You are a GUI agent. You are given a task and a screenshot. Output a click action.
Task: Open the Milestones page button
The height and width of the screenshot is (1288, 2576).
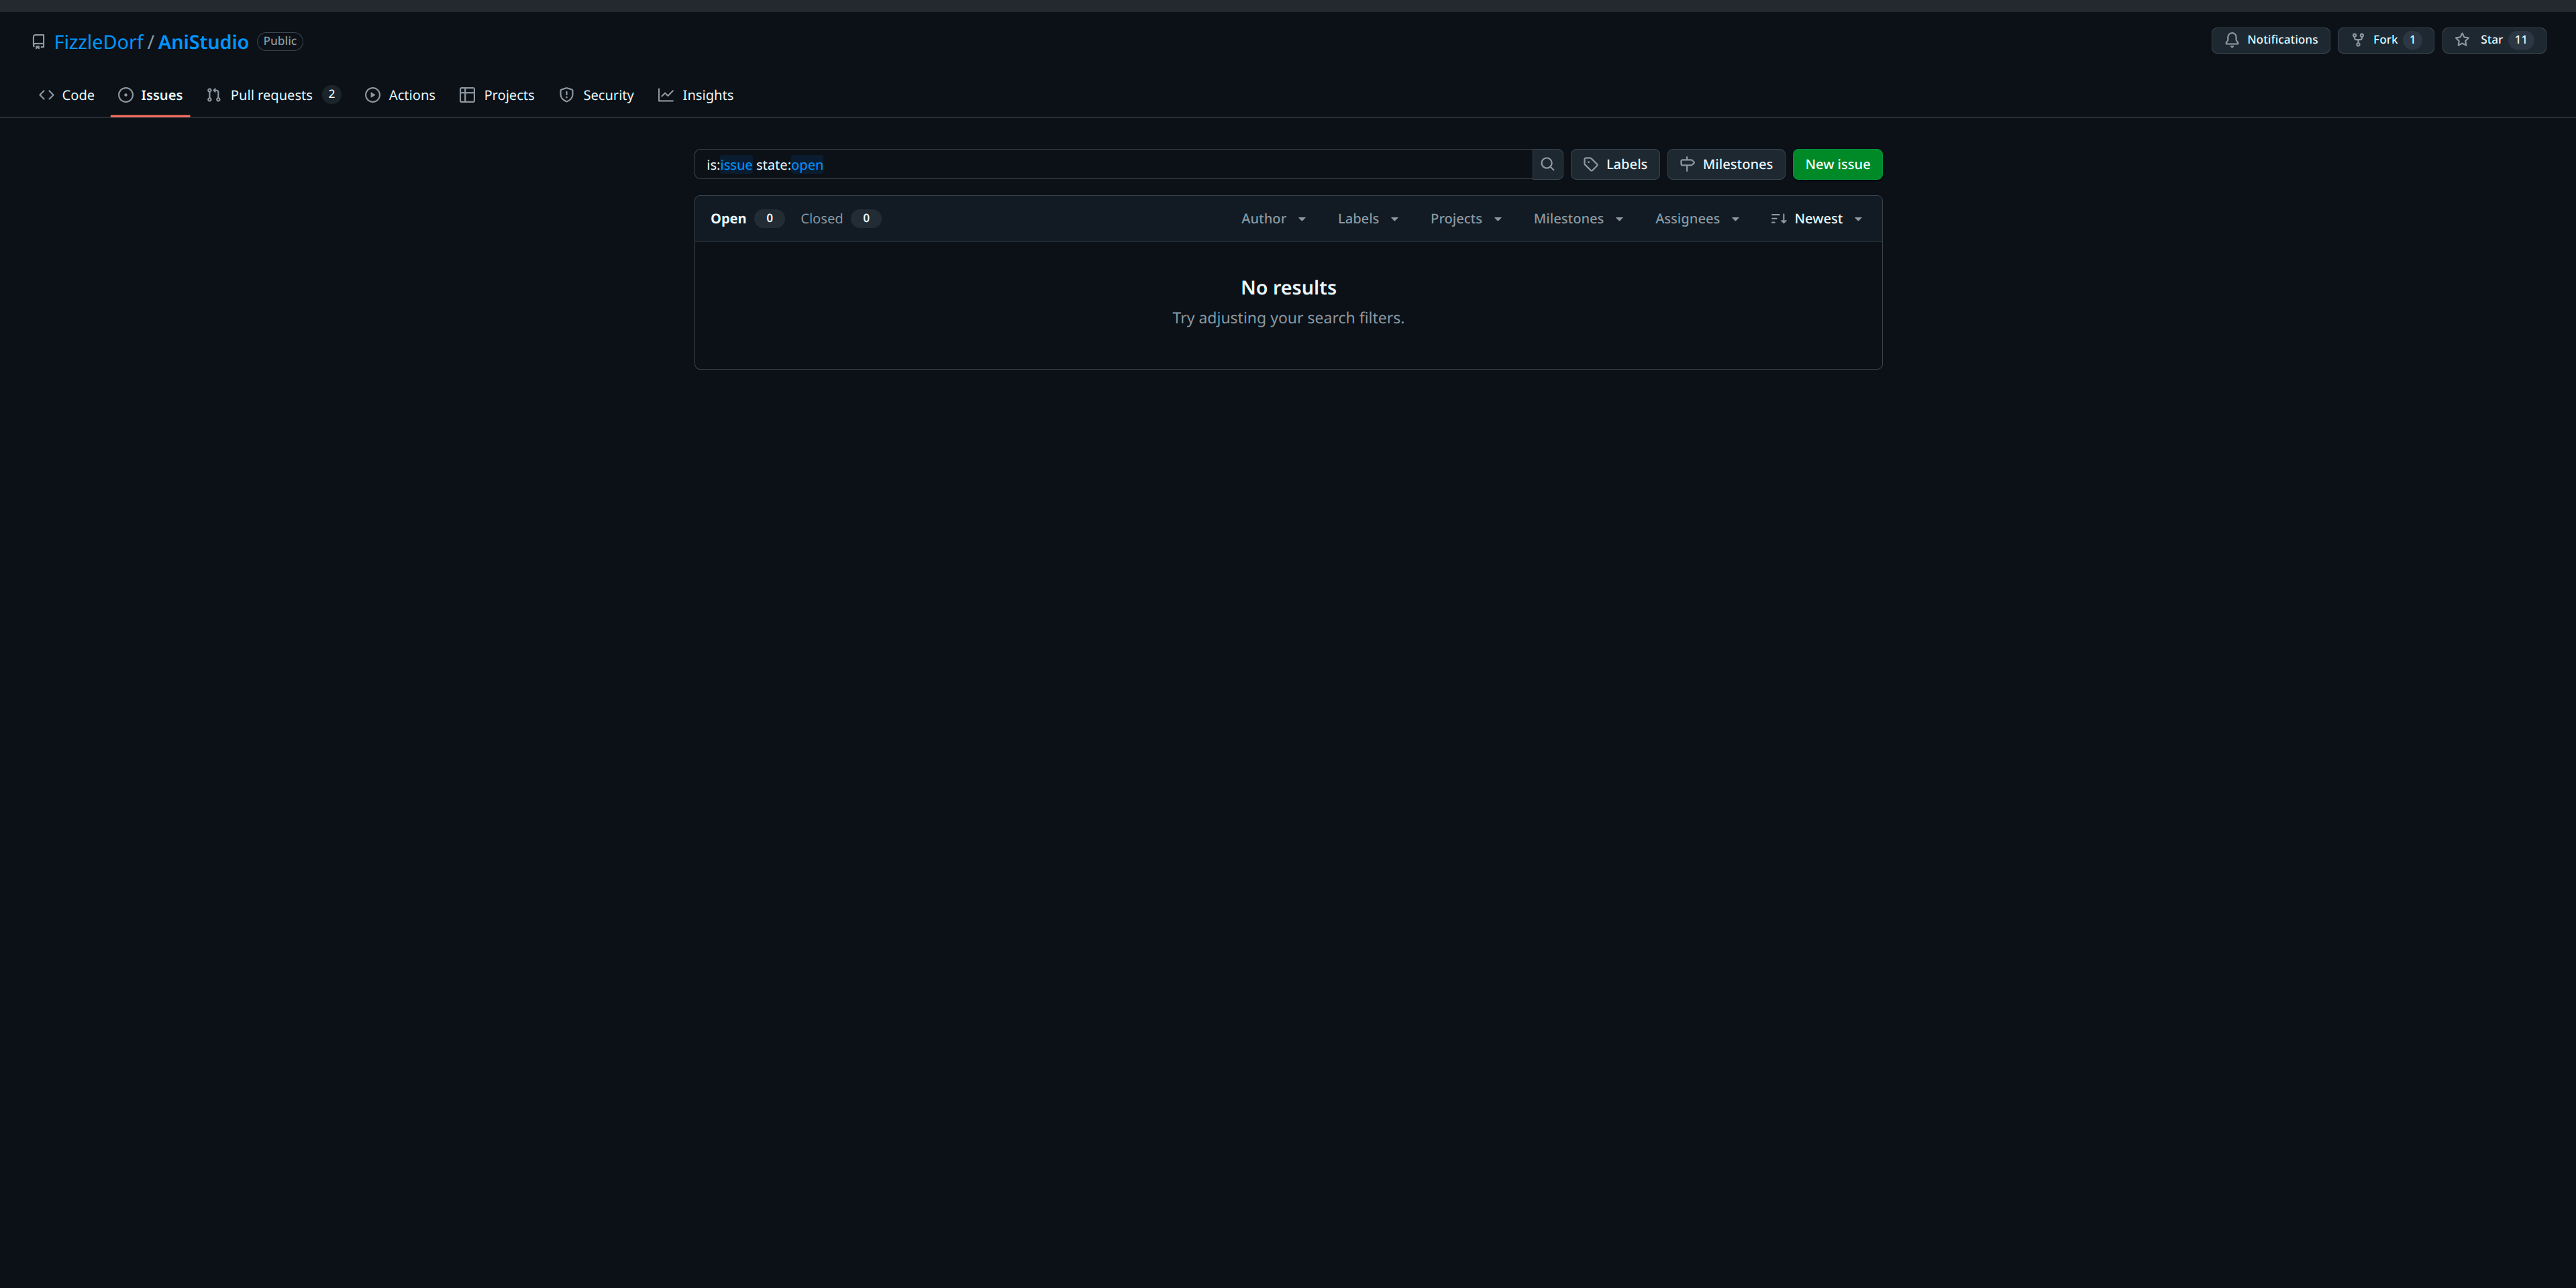pos(1726,164)
